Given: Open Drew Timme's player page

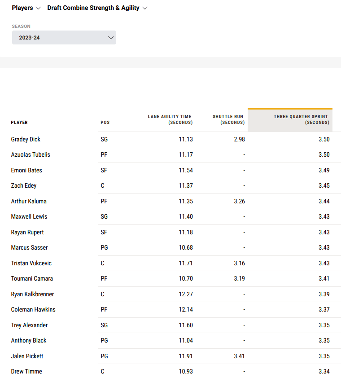Looking at the screenshot, I should click(26, 371).
